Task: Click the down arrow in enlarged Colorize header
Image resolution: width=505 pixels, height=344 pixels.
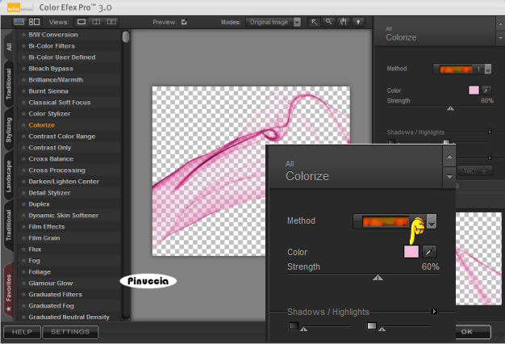Action: coord(449,177)
